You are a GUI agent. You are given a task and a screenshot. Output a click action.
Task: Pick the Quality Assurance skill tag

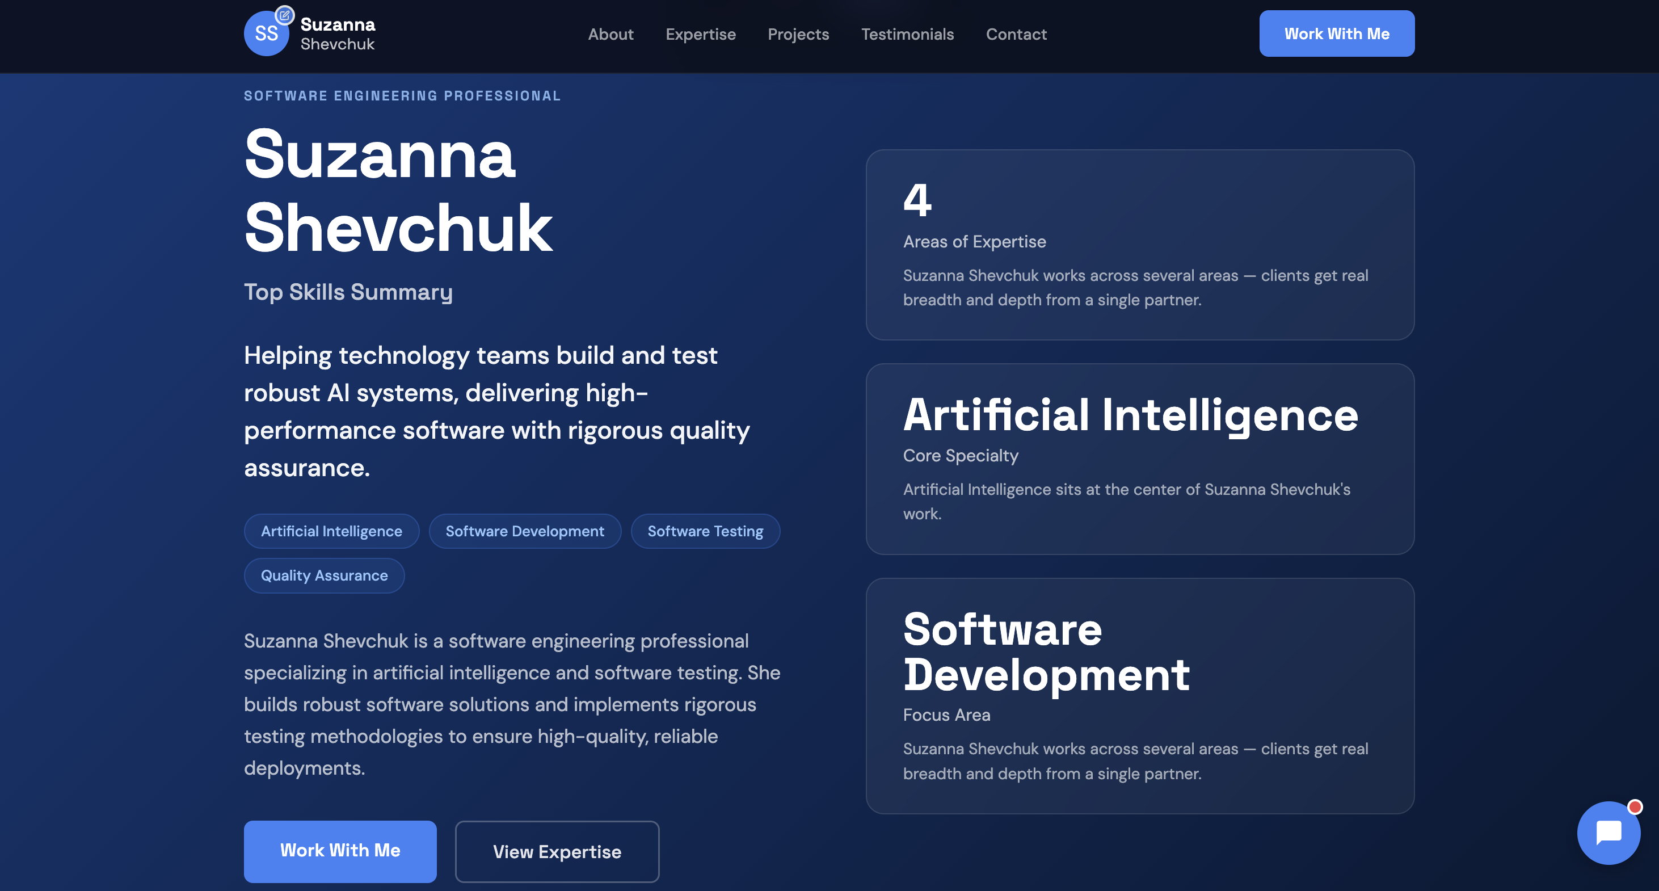(x=324, y=575)
